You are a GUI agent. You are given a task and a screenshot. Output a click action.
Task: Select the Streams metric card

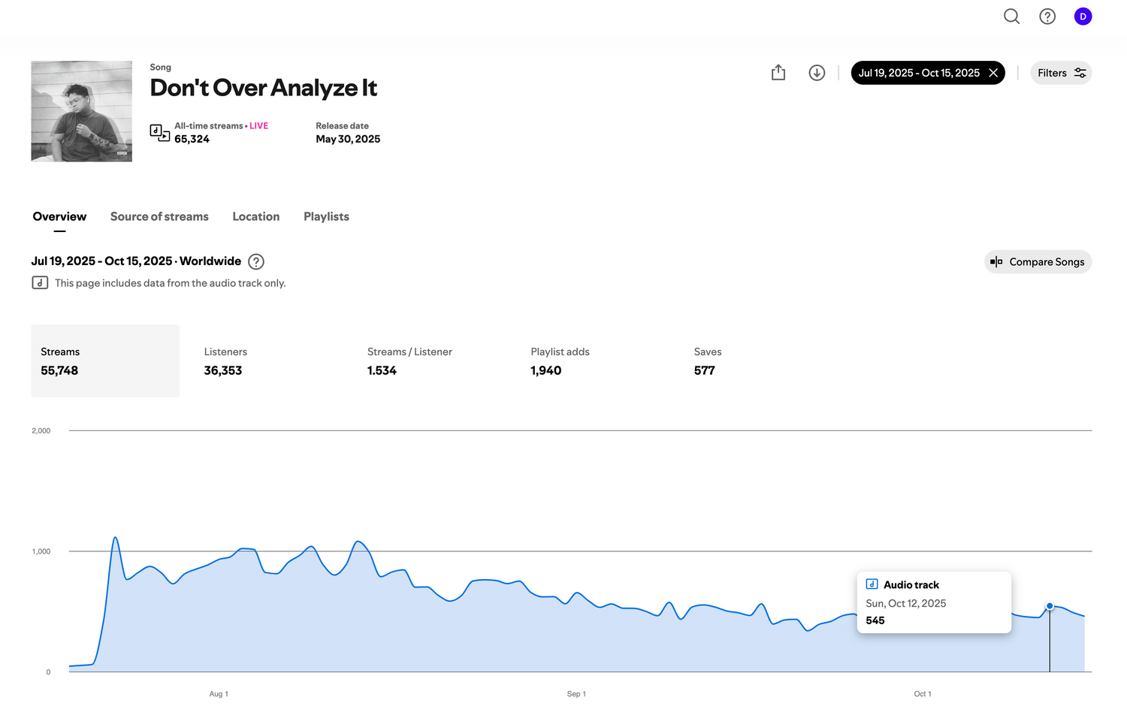[105, 361]
